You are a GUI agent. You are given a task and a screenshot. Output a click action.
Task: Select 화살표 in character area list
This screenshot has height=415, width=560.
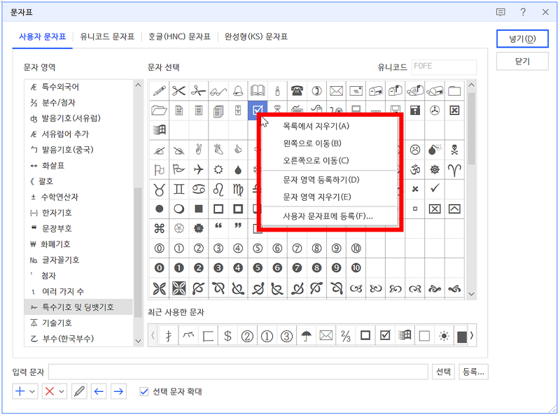[x=78, y=166]
